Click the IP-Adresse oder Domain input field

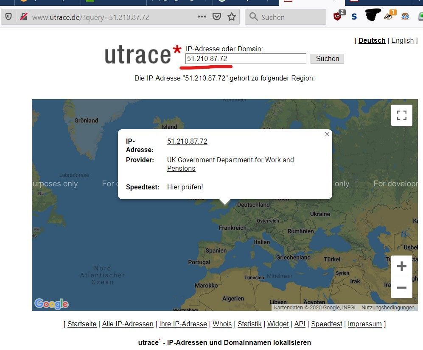tap(246, 58)
